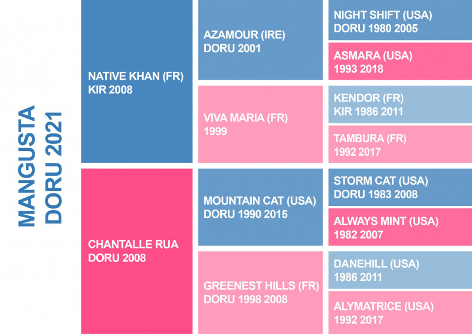Click DORU 2001 under Azamour
Image resolution: width=472 pixels, height=334 pixels.
tap(232, 48)
